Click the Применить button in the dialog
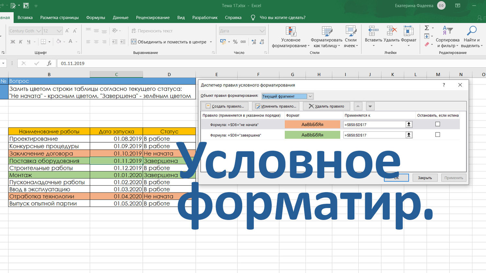 click(453, 177)
